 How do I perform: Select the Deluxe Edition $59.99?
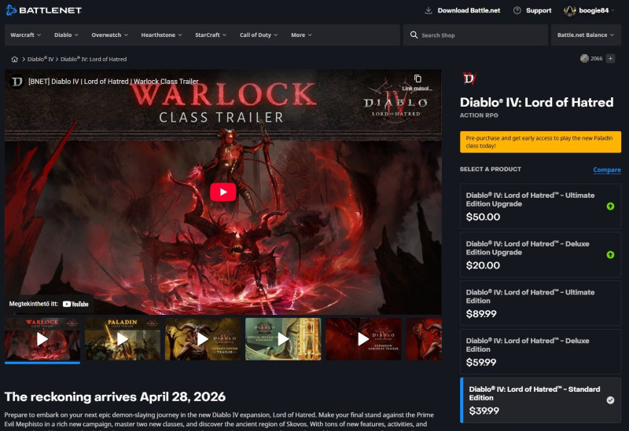[x=540, y=352]
